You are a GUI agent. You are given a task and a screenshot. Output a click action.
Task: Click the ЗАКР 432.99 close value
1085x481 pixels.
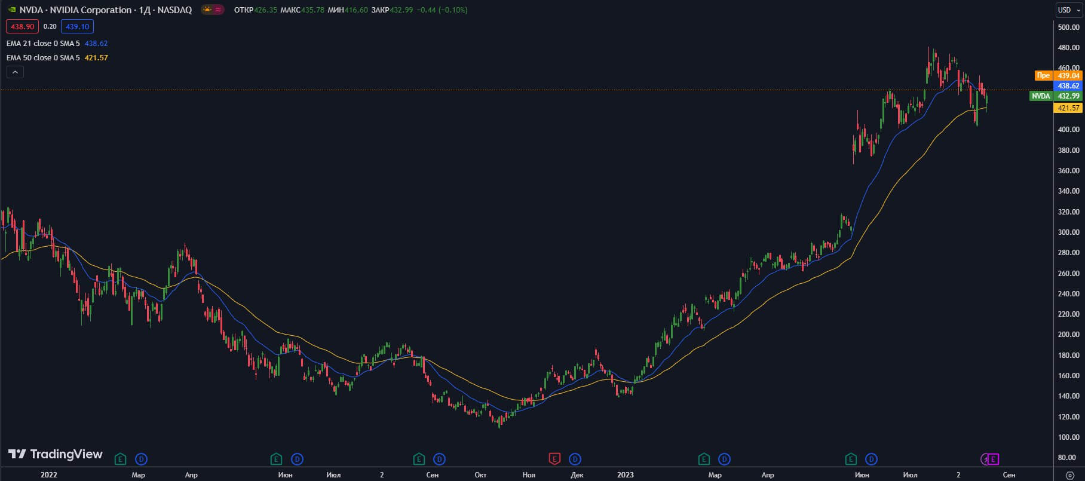click(392, 10)
